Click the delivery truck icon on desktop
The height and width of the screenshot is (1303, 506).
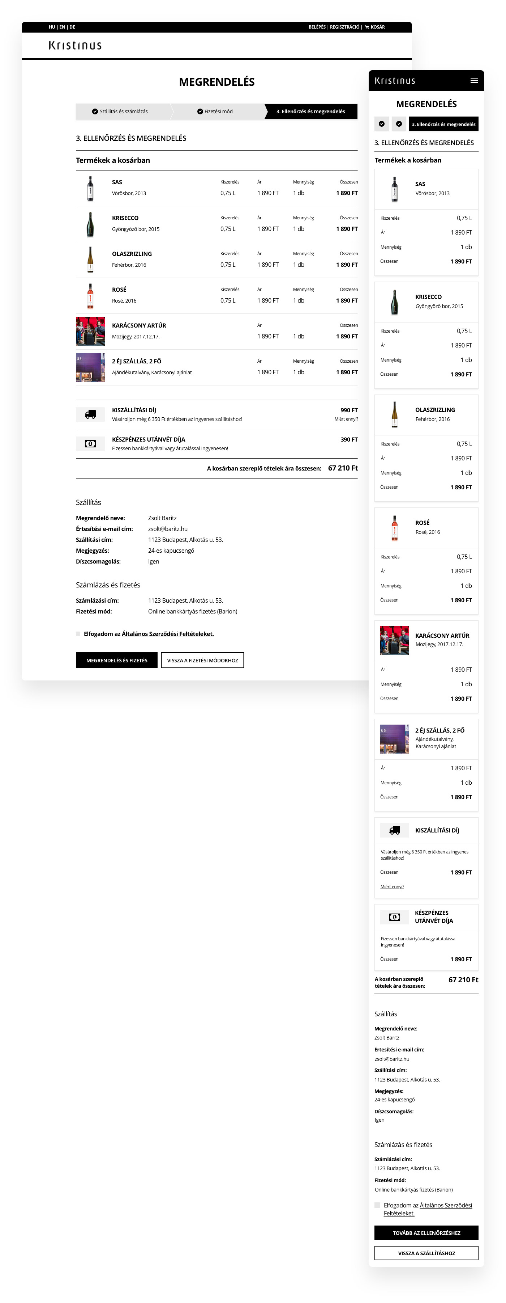(90, 414)
